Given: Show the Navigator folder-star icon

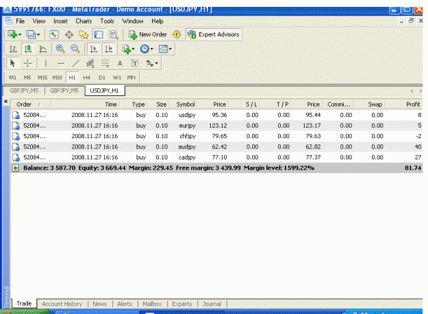Looking at the screenshot, I should pyautogui.click(x=84, y=35).
